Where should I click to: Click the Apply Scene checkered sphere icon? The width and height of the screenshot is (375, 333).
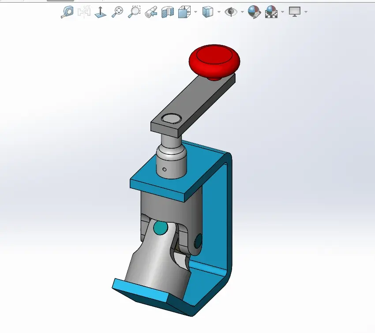[271, 12]
